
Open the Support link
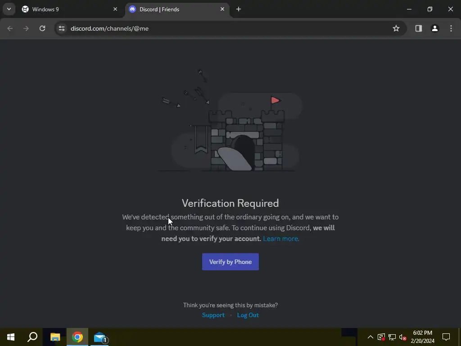[213, 315]
